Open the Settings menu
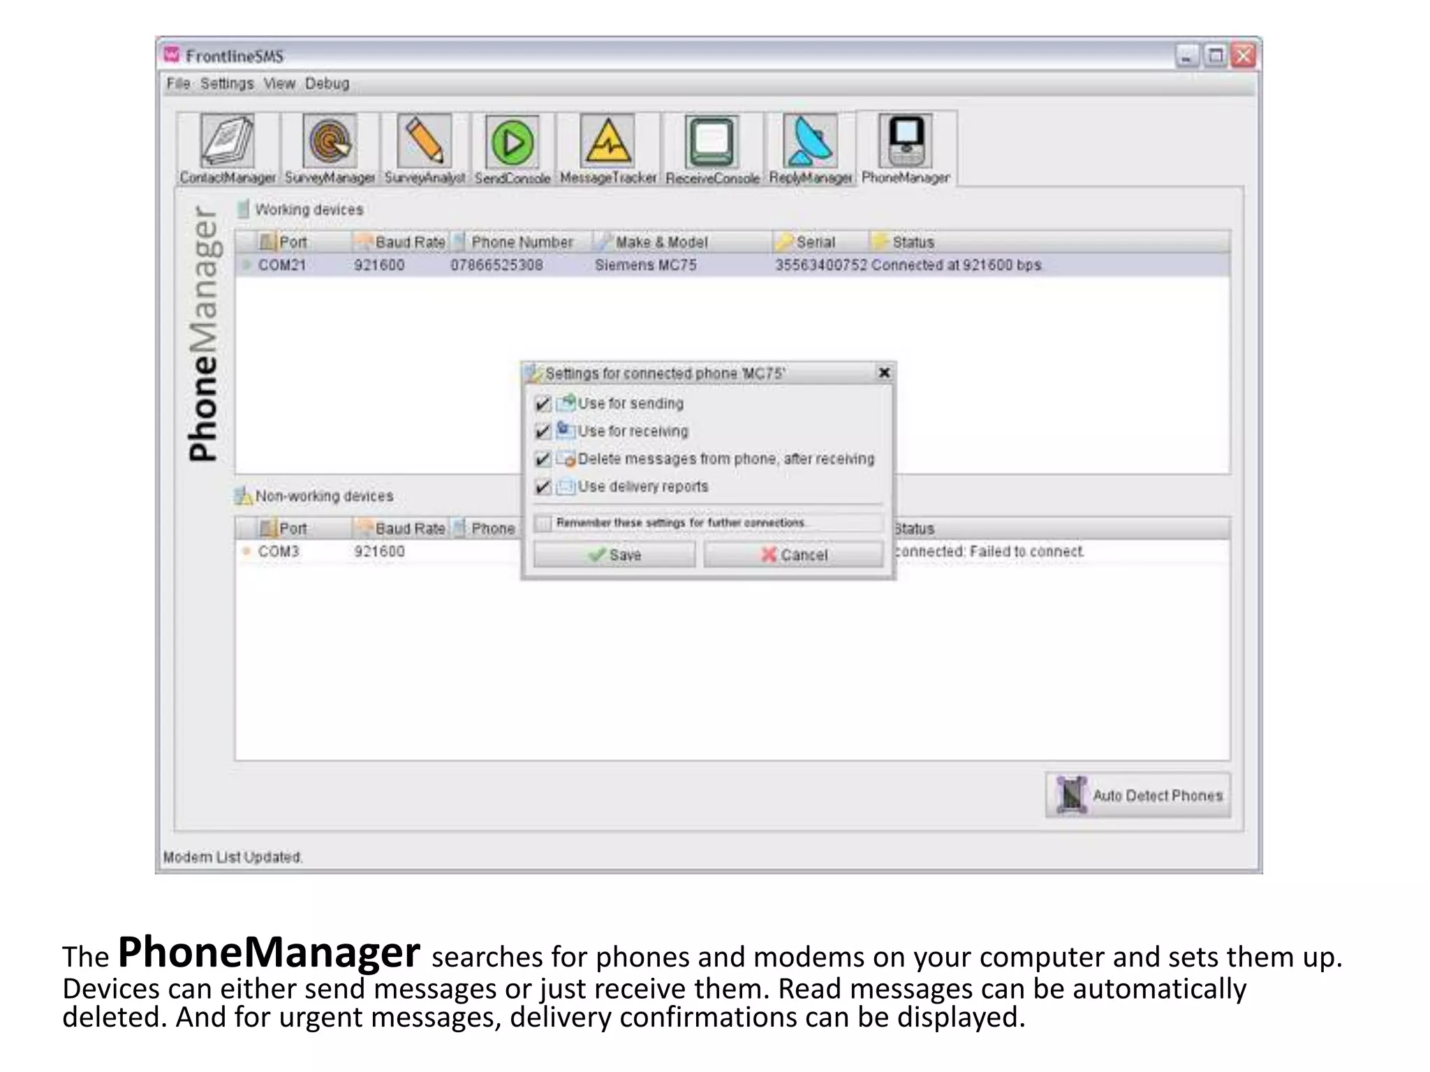The width and height of the screenshot is (1430, 1072). point(227,84)
